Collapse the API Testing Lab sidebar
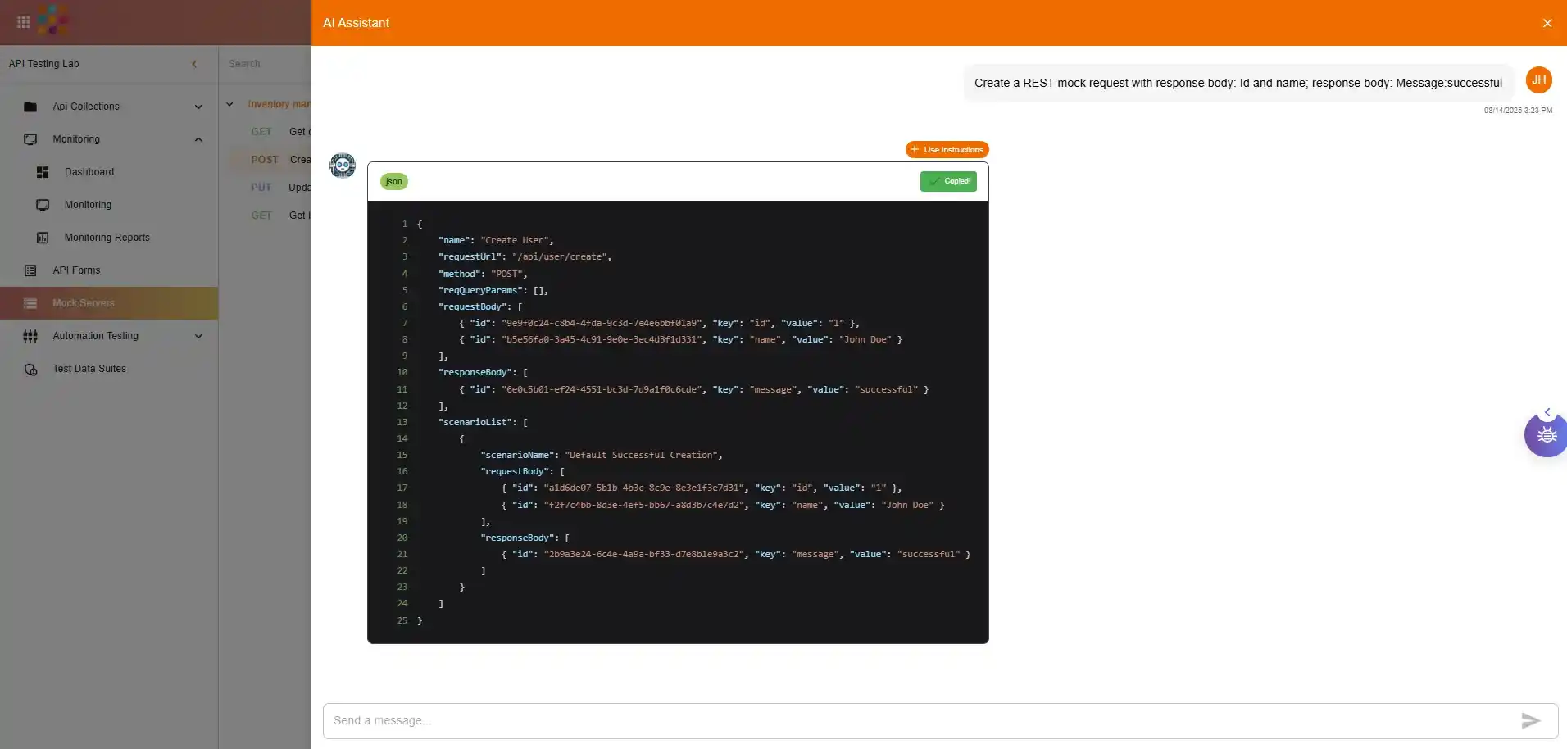The width and height of the screenshot is (1567, 749). (194, 64)
